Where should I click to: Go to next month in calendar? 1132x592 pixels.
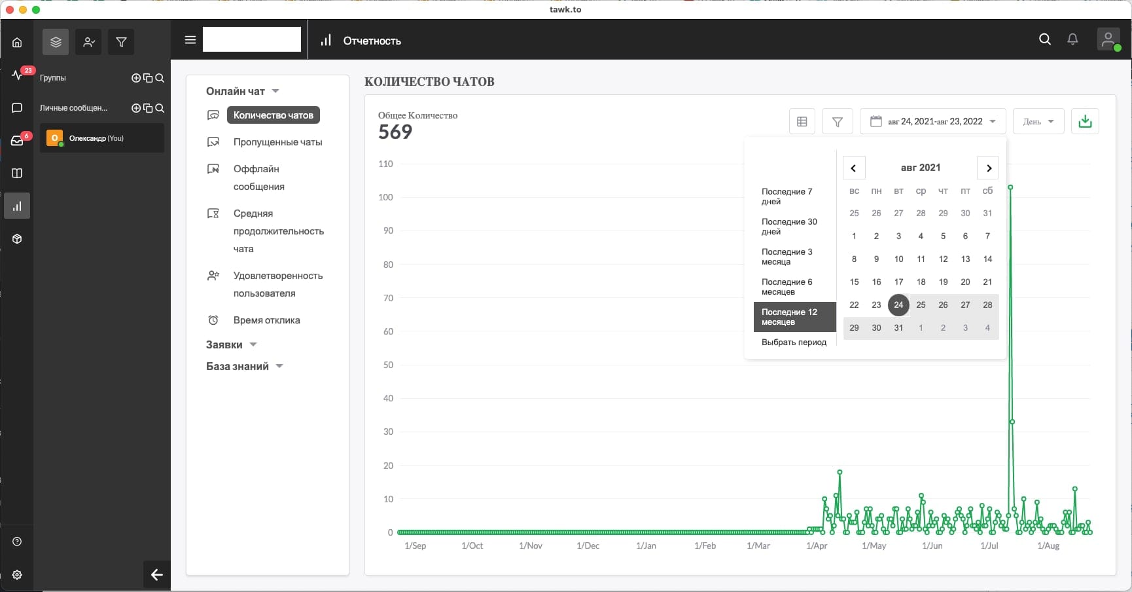988,168
